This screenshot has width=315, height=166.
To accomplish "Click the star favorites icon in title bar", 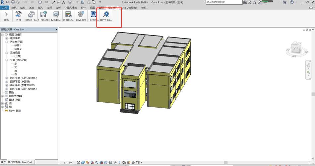I will point(255,2).
